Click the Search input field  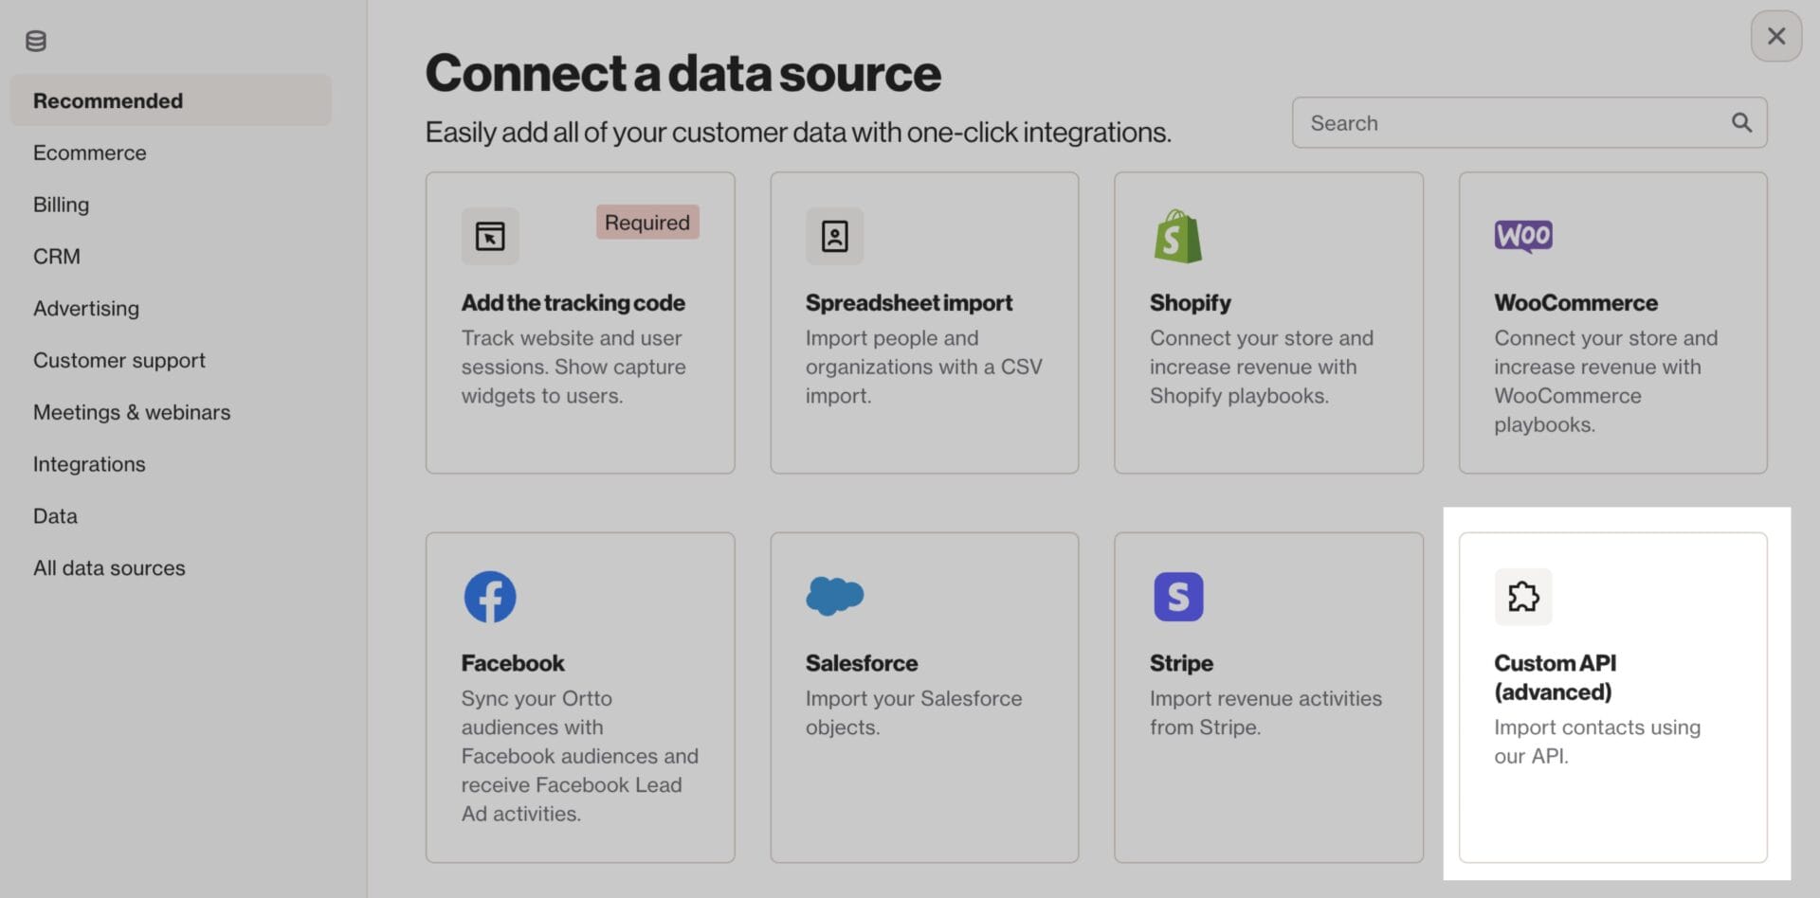click(1529, 122)
